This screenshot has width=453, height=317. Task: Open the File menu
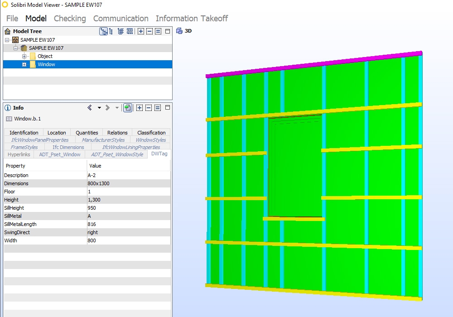pyautogui.click(x=12, y=19)
